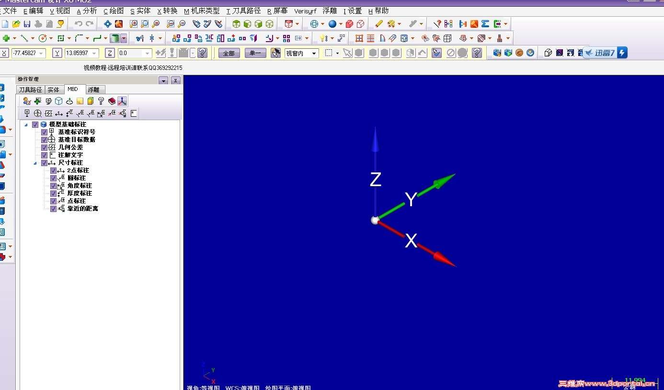Image resolution: width=664 pixels, height=390 pixels.
Task: Open the Verisurf menu
Action: pyautogui.click(x=305, y=11)
